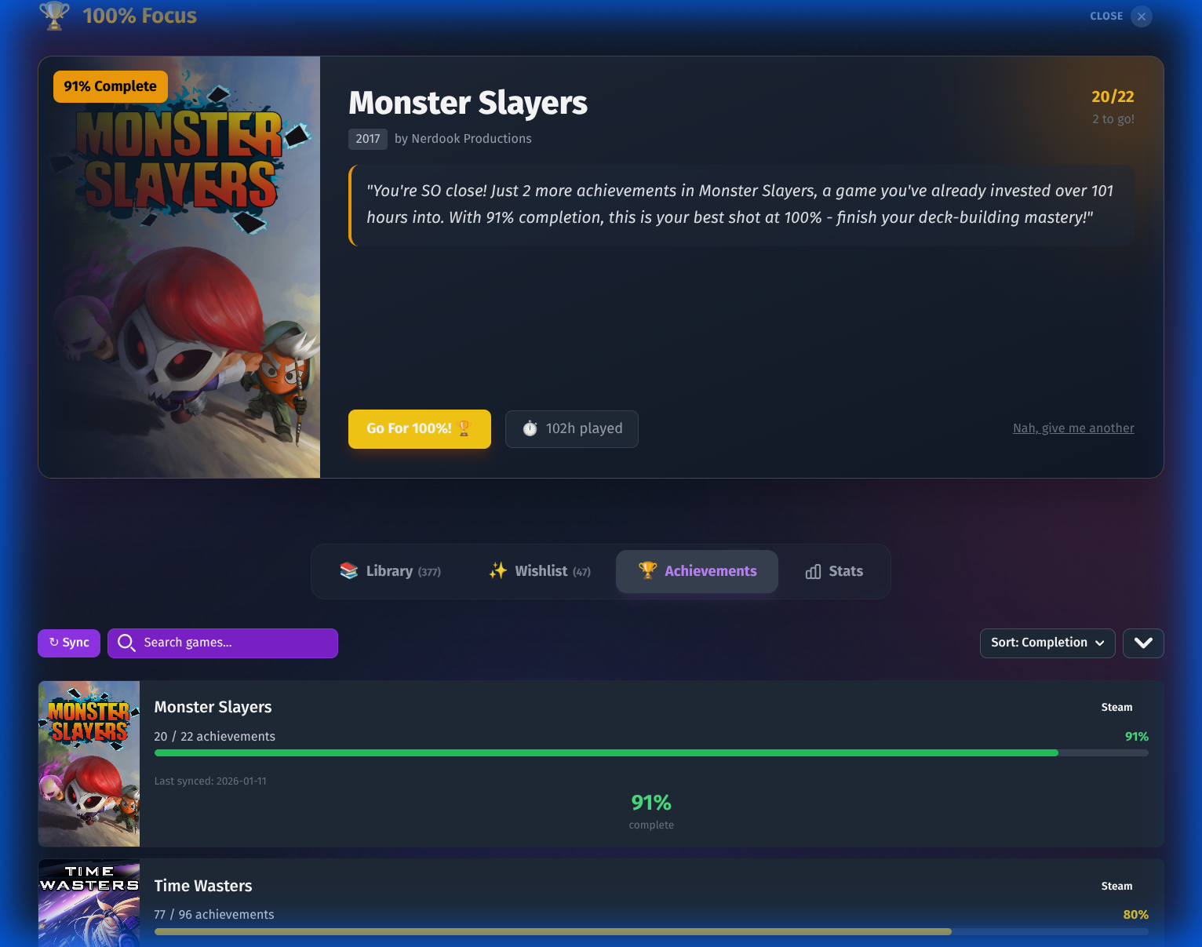Click the quoted recommendation text box
The height and width of the screenshot is (947, 1202).
click(741, 205)
